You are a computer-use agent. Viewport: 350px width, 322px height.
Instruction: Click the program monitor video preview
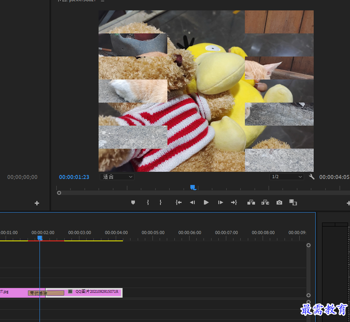(206, 91)
